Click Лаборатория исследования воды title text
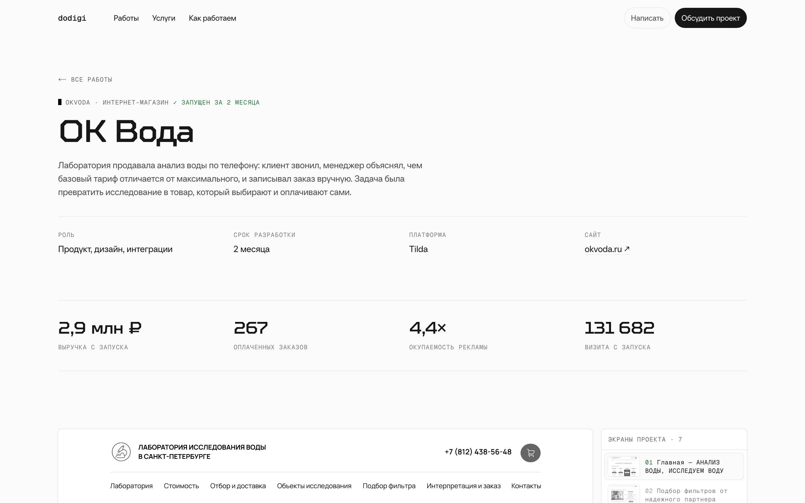 [x=202, y=452]
